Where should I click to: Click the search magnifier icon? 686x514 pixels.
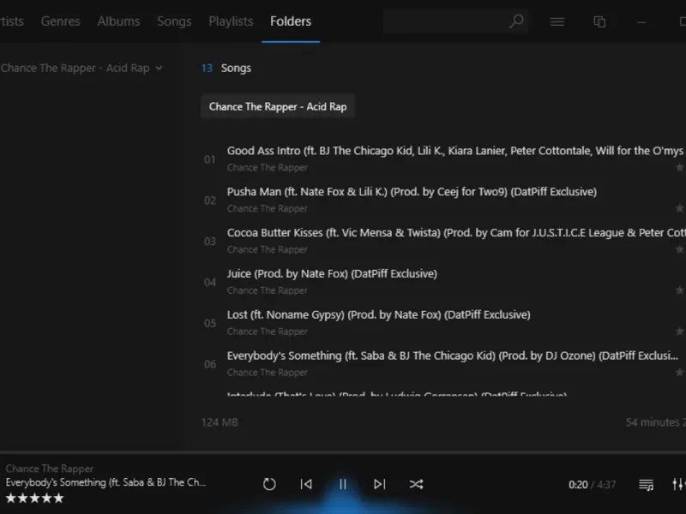point(516,21)
